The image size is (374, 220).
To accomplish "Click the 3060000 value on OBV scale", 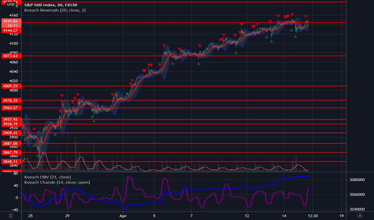I will coord(357,194).
